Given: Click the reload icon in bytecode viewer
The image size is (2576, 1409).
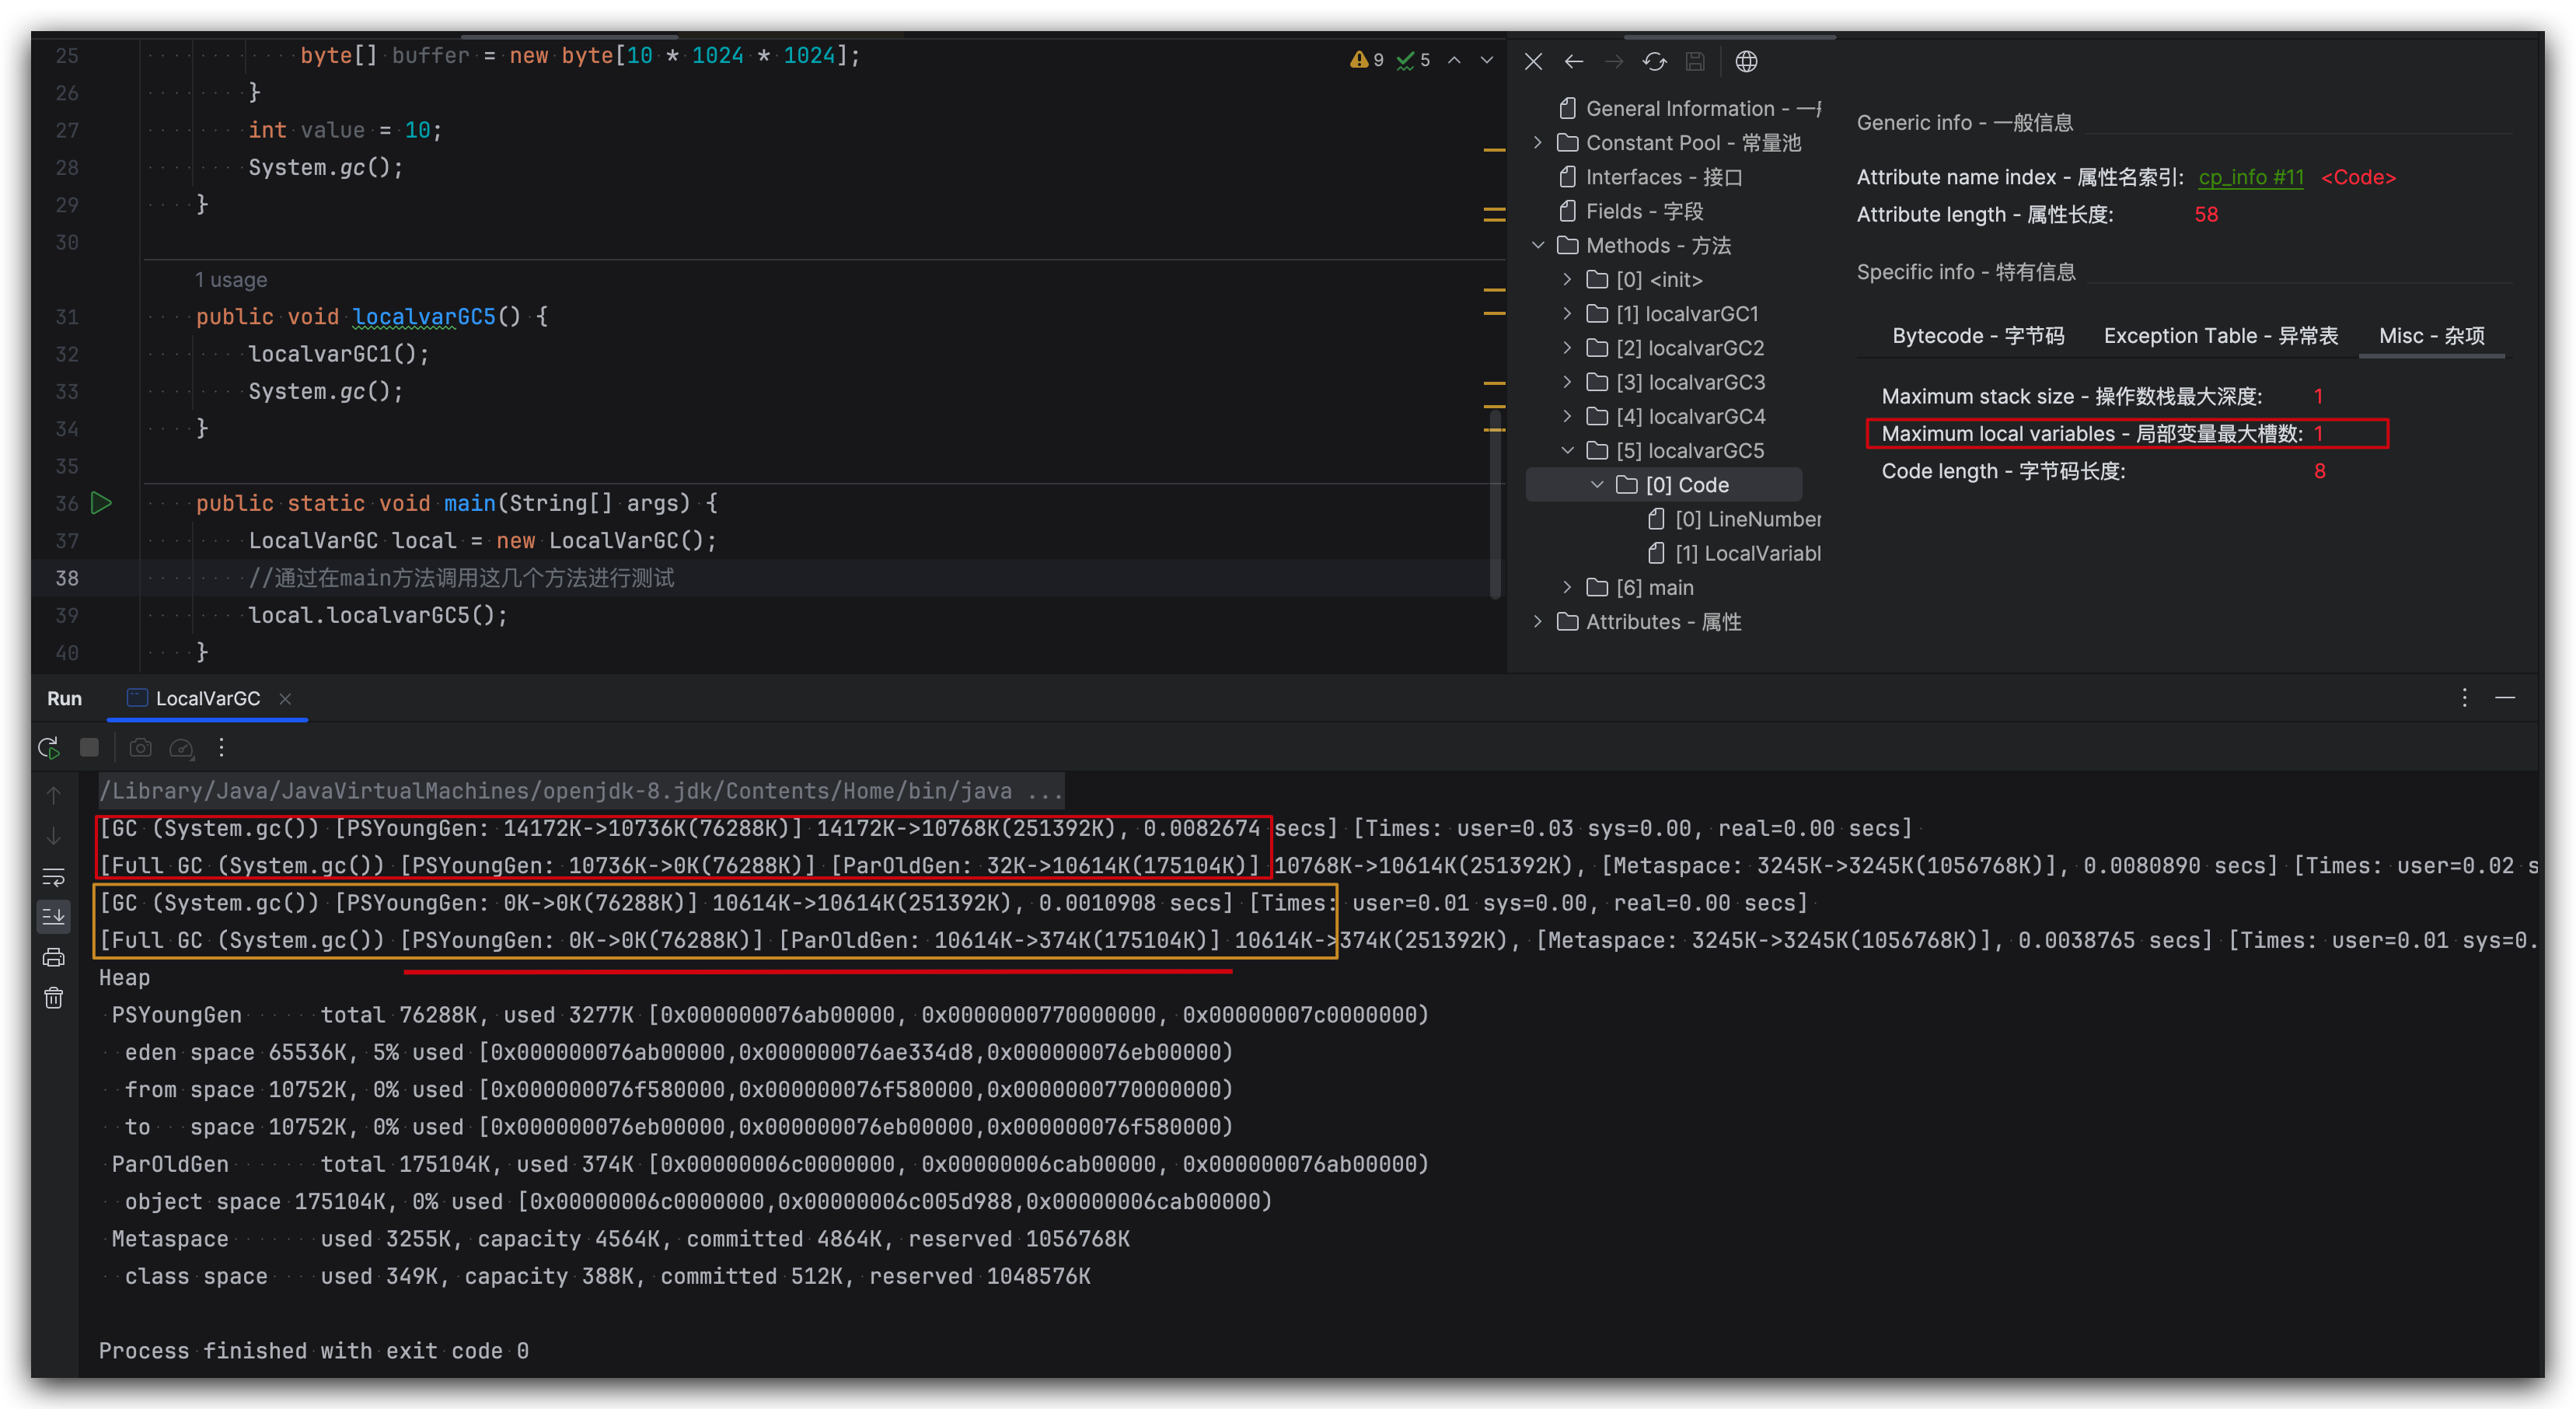Looking at the screenshot, I should [x=1654, y=62].
